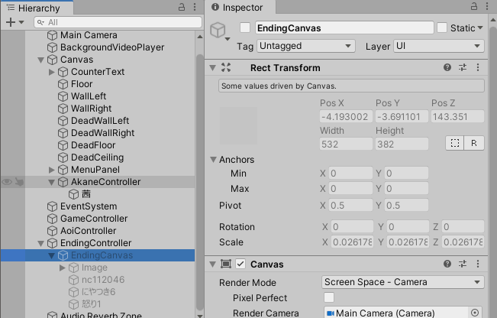Screen dimensions: 497x318
Task: Select AoiController object
Action: coord(88,231)
